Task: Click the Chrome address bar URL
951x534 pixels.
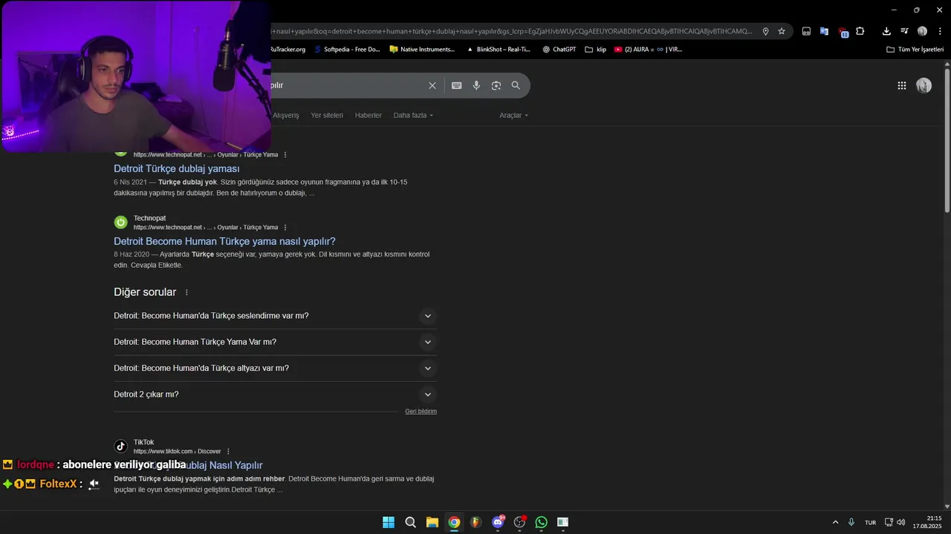Action: [513, 31]
